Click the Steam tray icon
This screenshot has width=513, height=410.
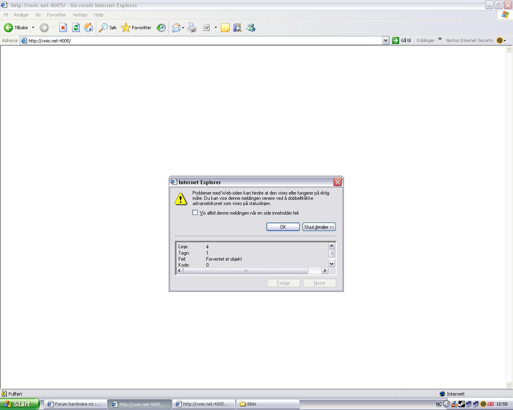(x=462, y=404)
